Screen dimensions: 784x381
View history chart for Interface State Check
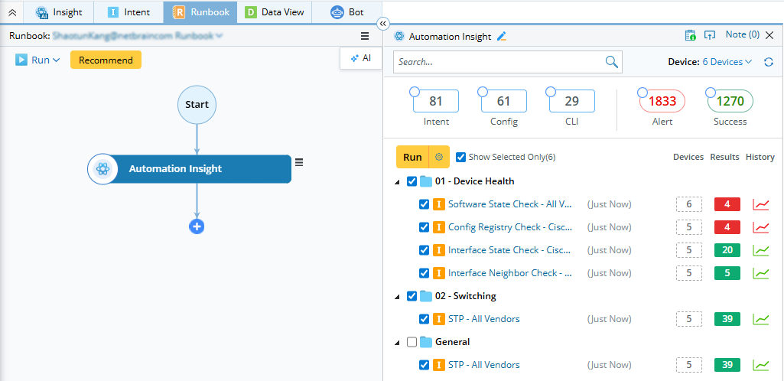point(761,250)
